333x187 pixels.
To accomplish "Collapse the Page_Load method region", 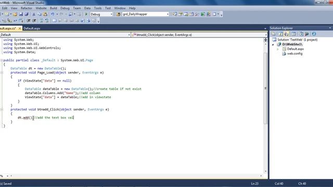I will [x=2, y=73].
